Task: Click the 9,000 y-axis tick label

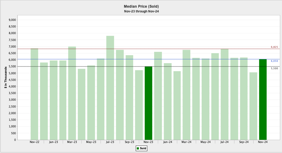Action: pyautogui.click(x=12, y=20)
